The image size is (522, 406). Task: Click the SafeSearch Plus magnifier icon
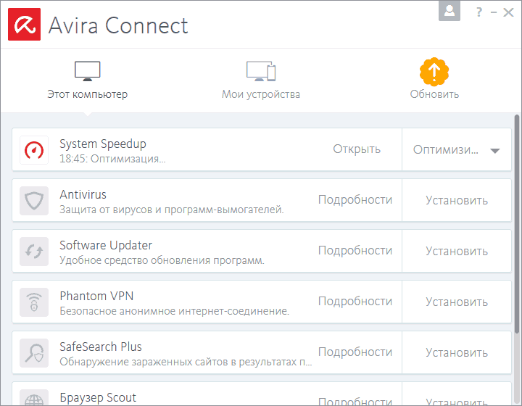point(34,353)
